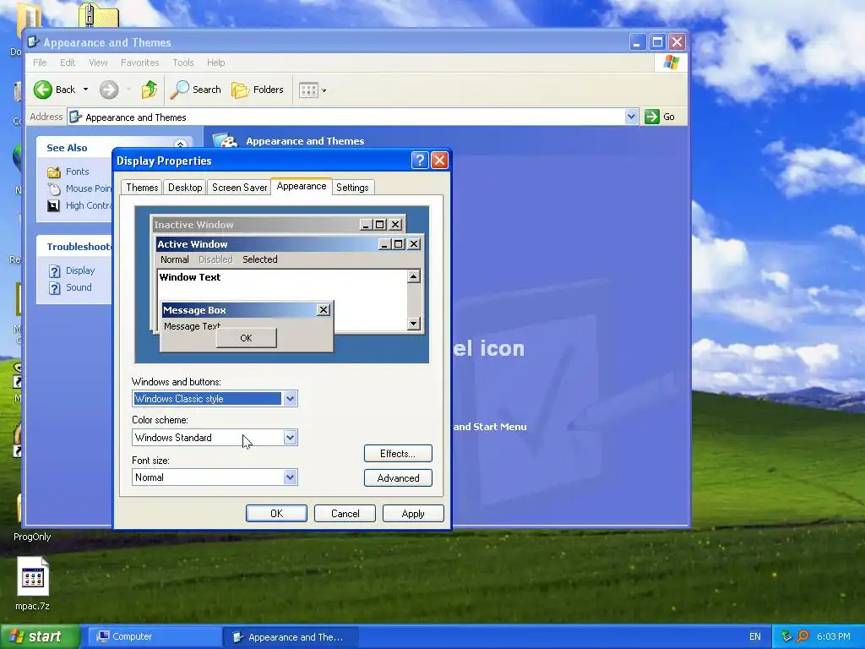Select the Appearance tab
Viewport: 865px width, 649px height.
[302, 186]
